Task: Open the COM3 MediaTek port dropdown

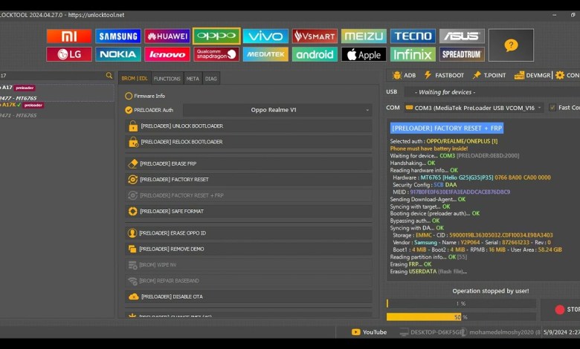Action: pos(474,108)
